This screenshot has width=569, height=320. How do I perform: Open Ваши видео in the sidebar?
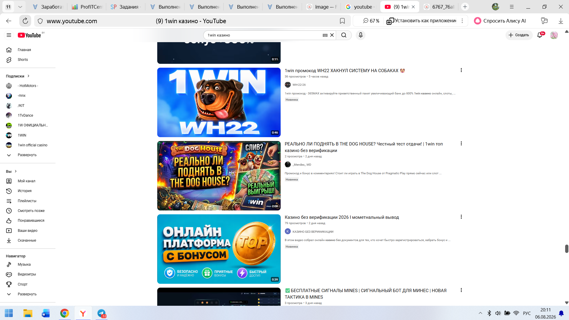(x=28, y=231)
